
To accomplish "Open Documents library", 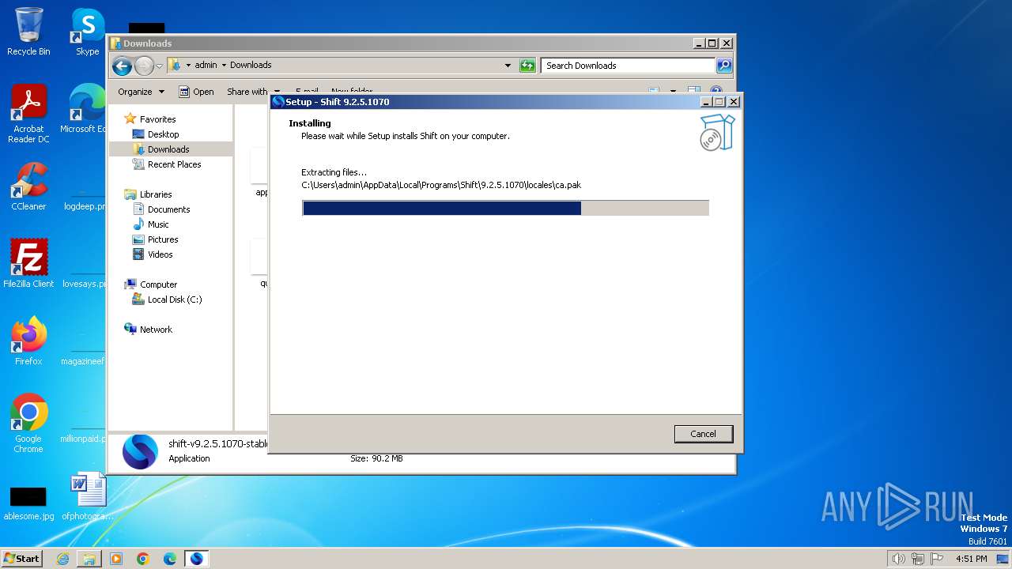I will tap(168, 209).
